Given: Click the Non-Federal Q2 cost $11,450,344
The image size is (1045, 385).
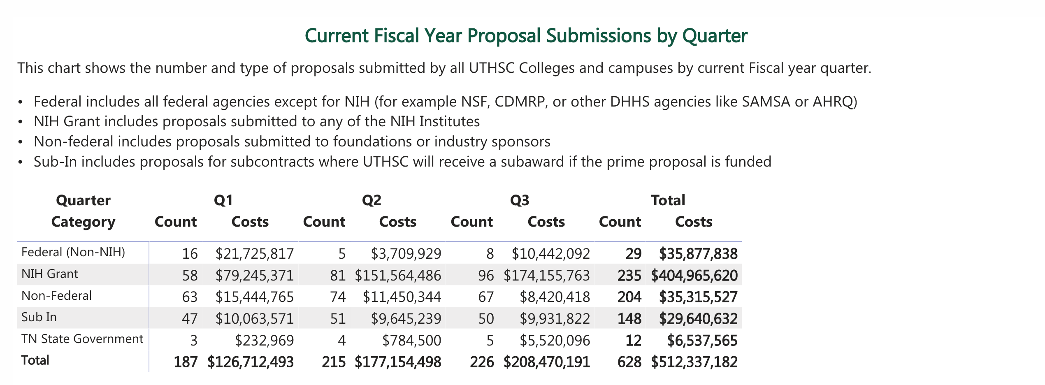Looking at the screenshot, I should pyautogui.click(x=402, y=297).
